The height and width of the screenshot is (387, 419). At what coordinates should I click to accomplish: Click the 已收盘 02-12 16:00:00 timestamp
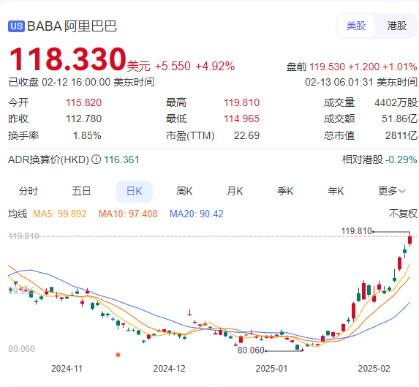click(81, 82)
